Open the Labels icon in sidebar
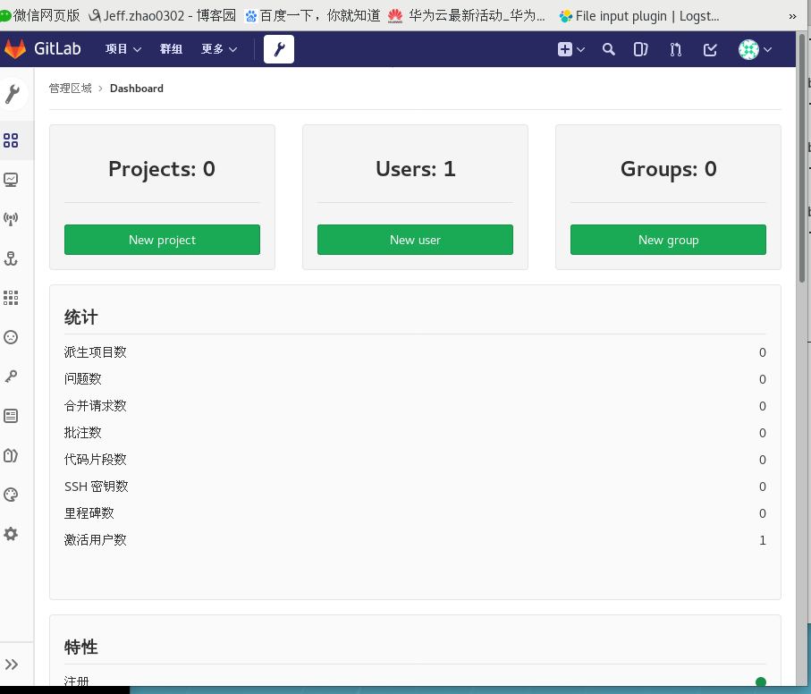This screenshot has width=811, height=694. (x=11, y=455)
